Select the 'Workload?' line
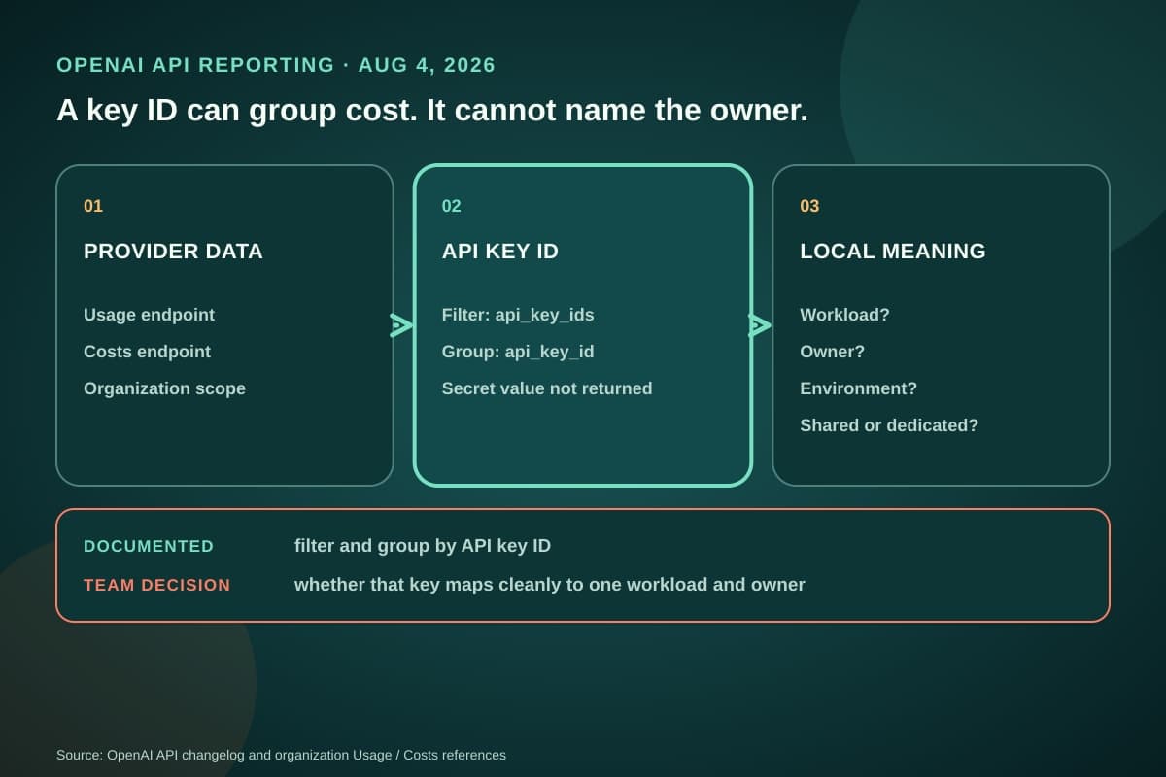The height and width of the screenshot is (777, 1166). coord(844,315)
